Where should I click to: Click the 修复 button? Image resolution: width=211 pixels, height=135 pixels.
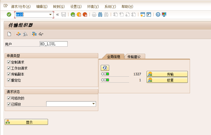(x=167, y=80)
